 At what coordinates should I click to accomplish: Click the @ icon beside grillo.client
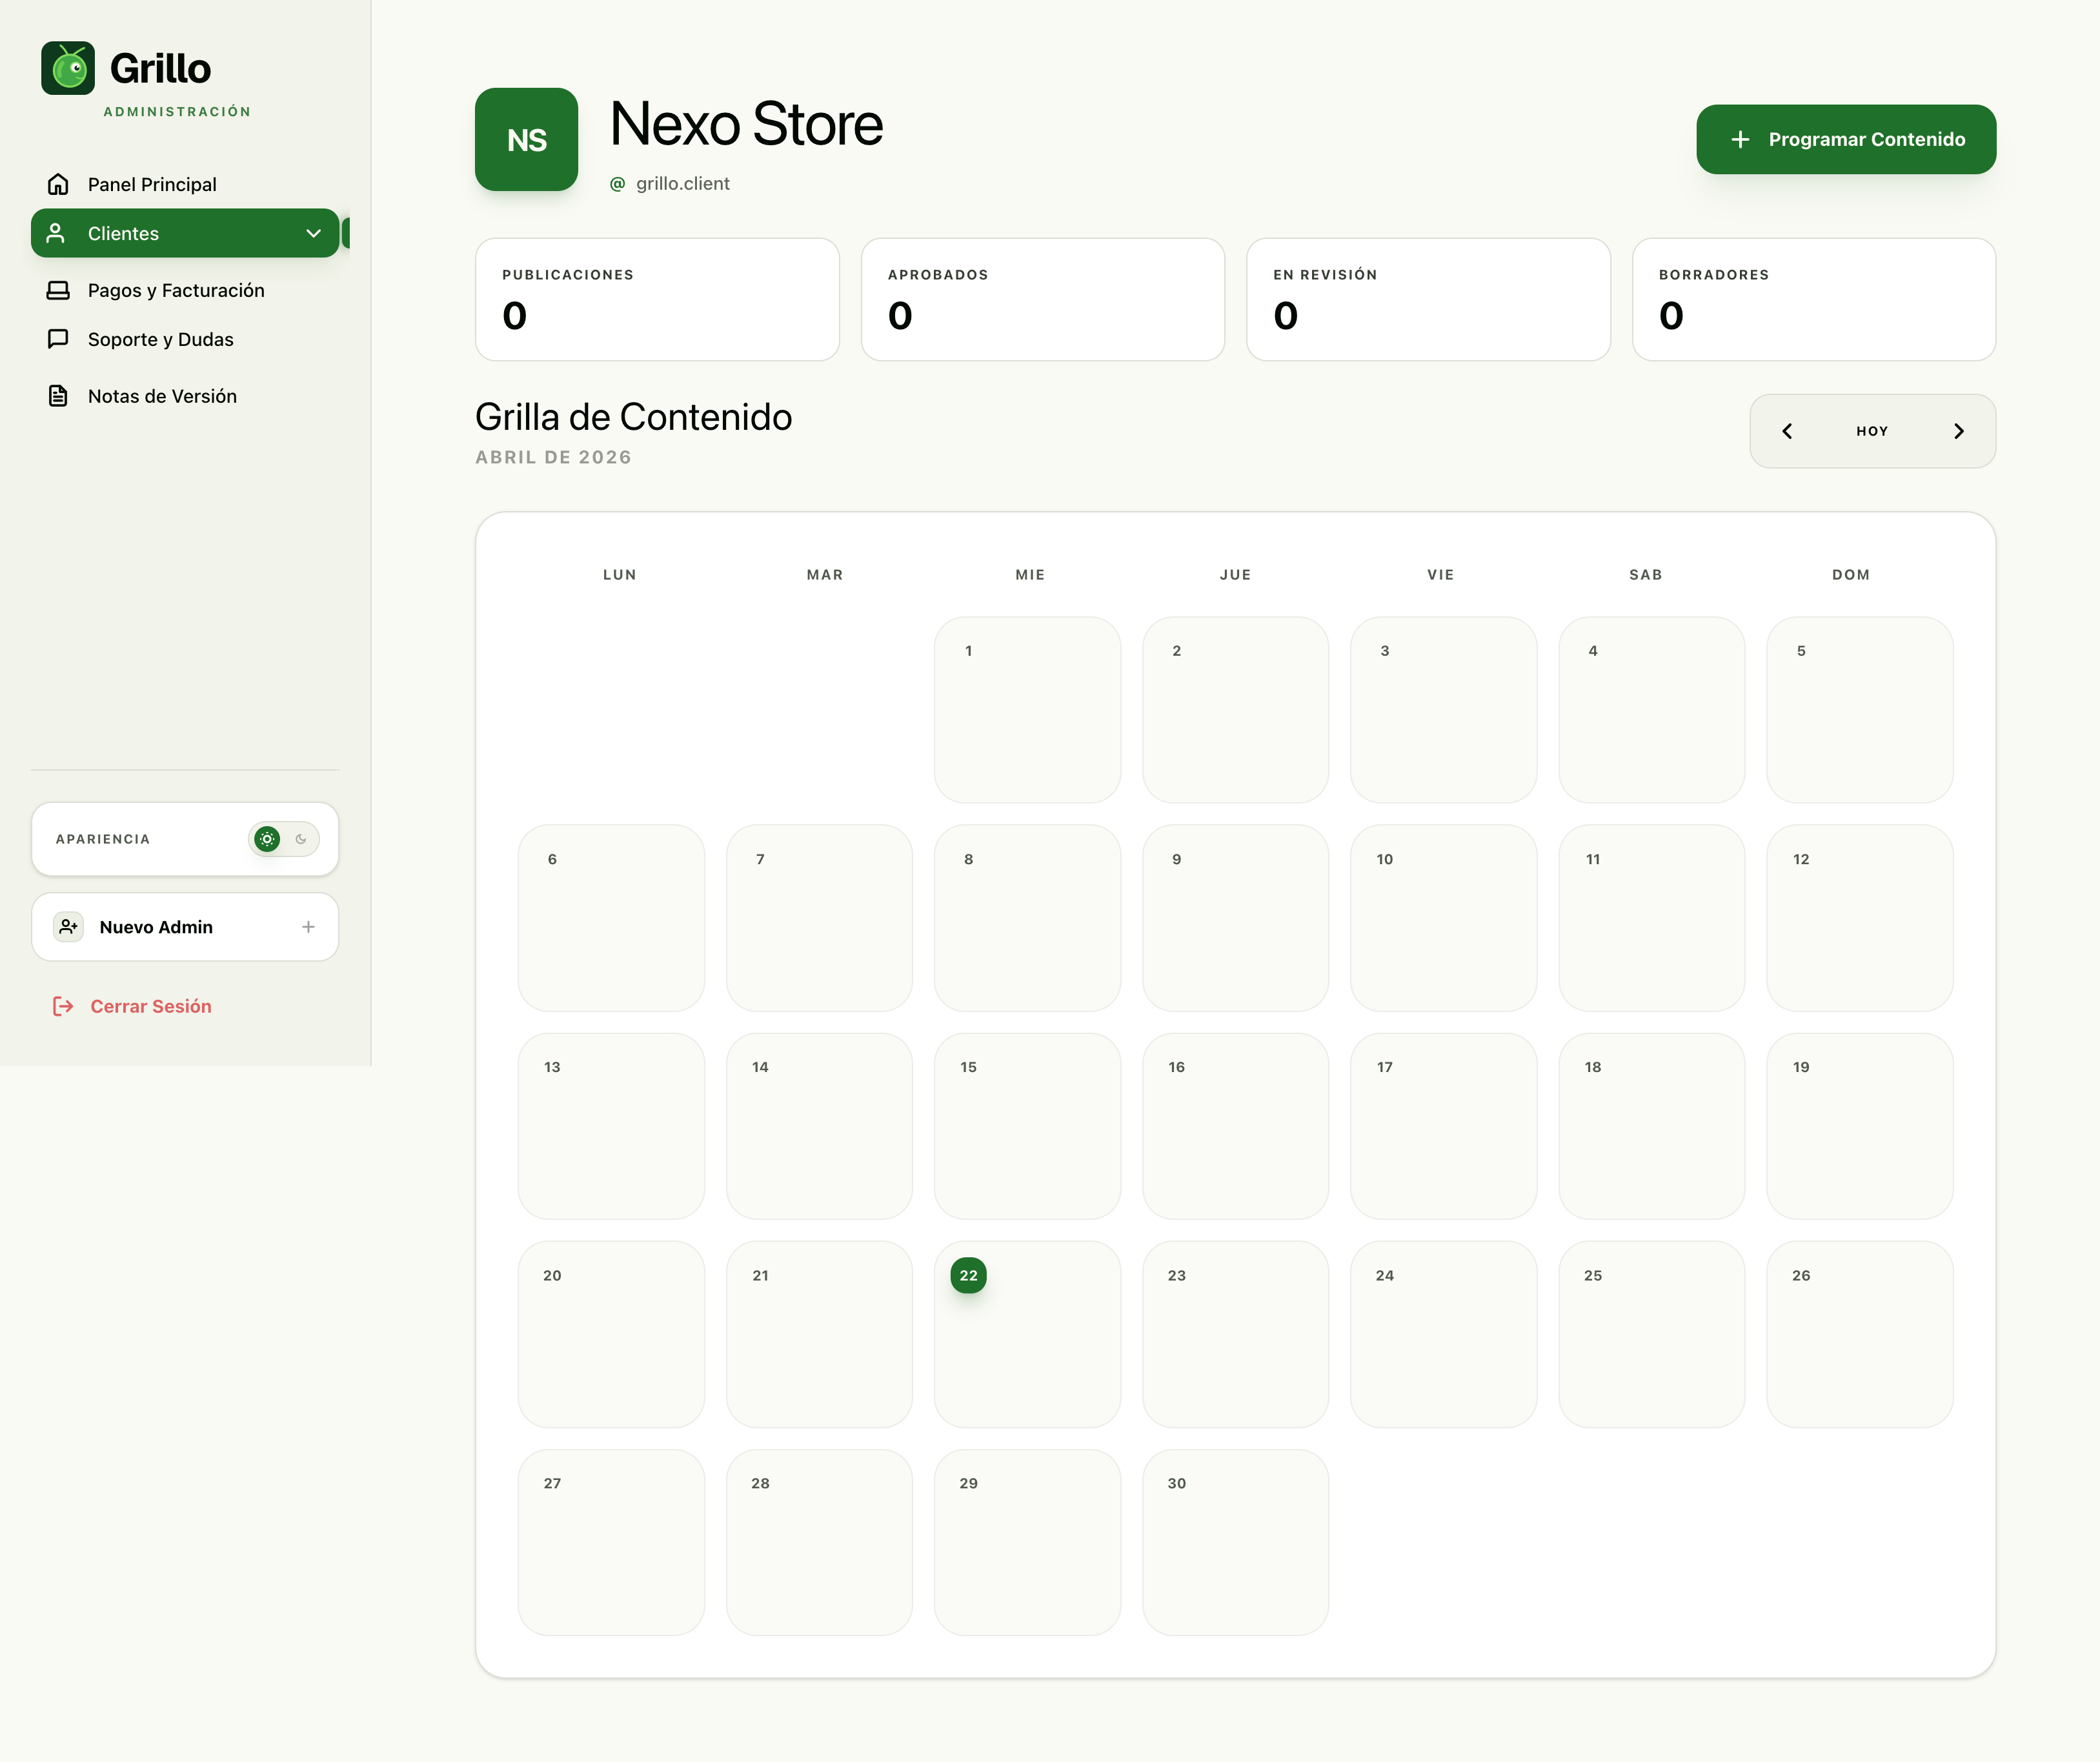618,184
